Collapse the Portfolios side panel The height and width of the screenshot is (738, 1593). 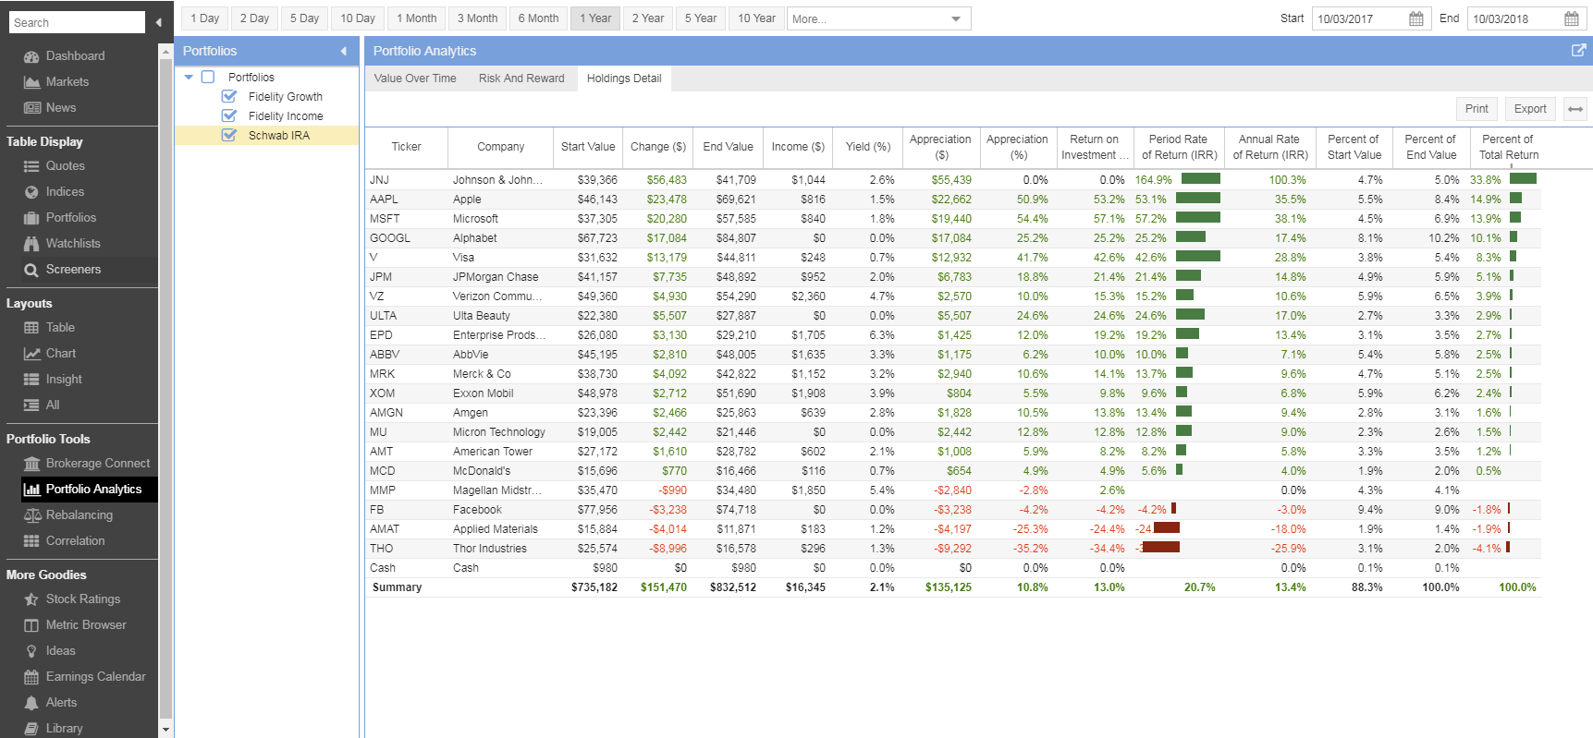344,51
